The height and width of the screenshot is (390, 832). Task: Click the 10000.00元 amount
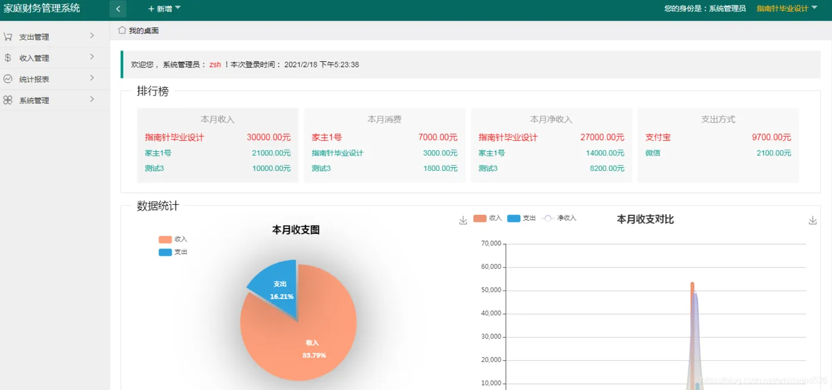pyautogui.click(x=272, y=169)
